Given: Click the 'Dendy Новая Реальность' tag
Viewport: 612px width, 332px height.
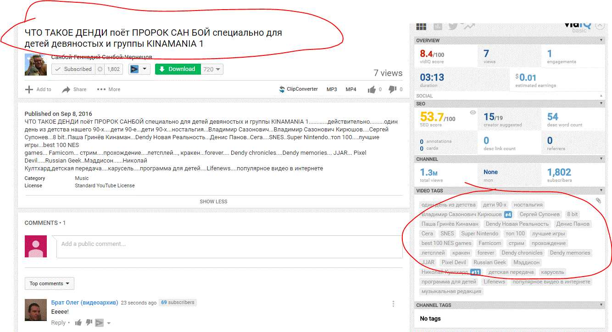Looking at the screenshot, I should (517, 224).
